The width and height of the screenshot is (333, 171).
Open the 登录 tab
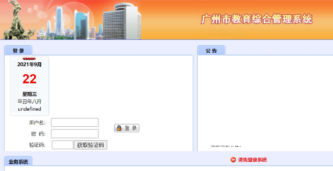[x=18, y=51]
